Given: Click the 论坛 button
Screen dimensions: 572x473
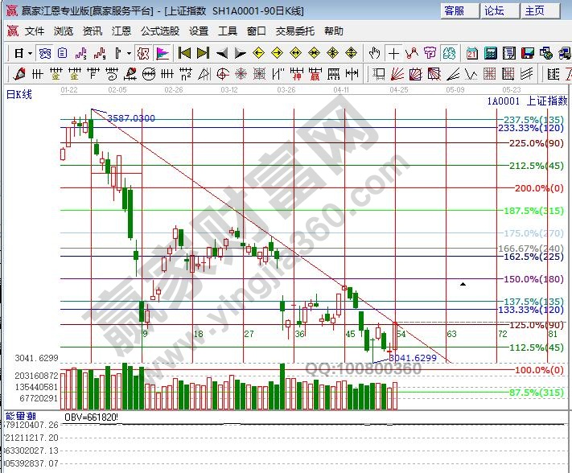Looking at the screenshot, I should pyautogui.click(x=494, y=10).
